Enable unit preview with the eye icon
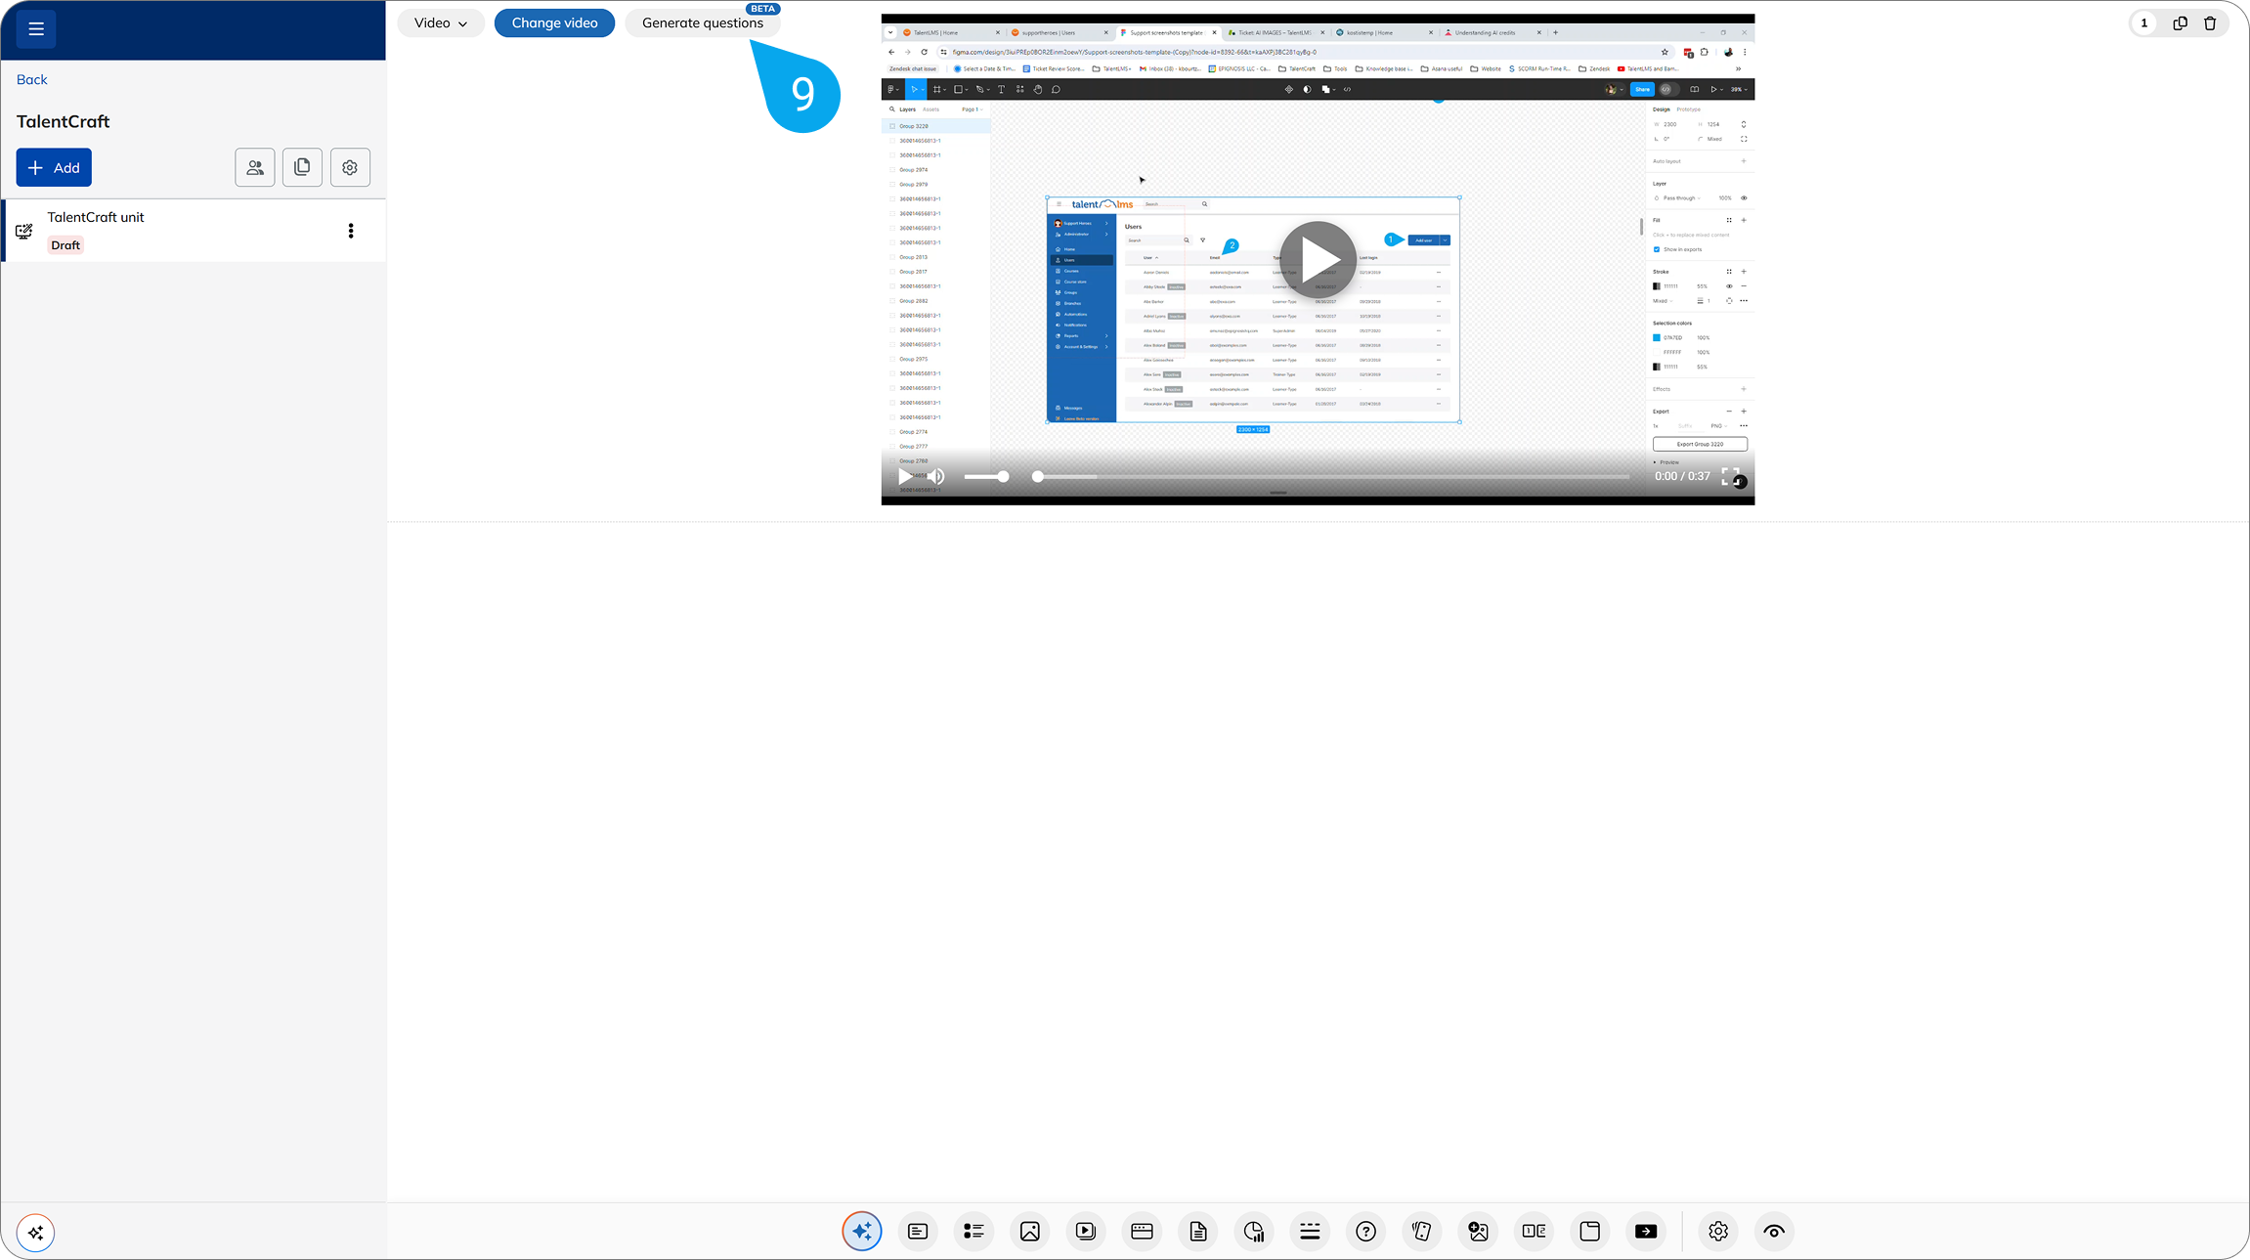This screenshot has width=2250, height=1260. click(1773, 1232)
